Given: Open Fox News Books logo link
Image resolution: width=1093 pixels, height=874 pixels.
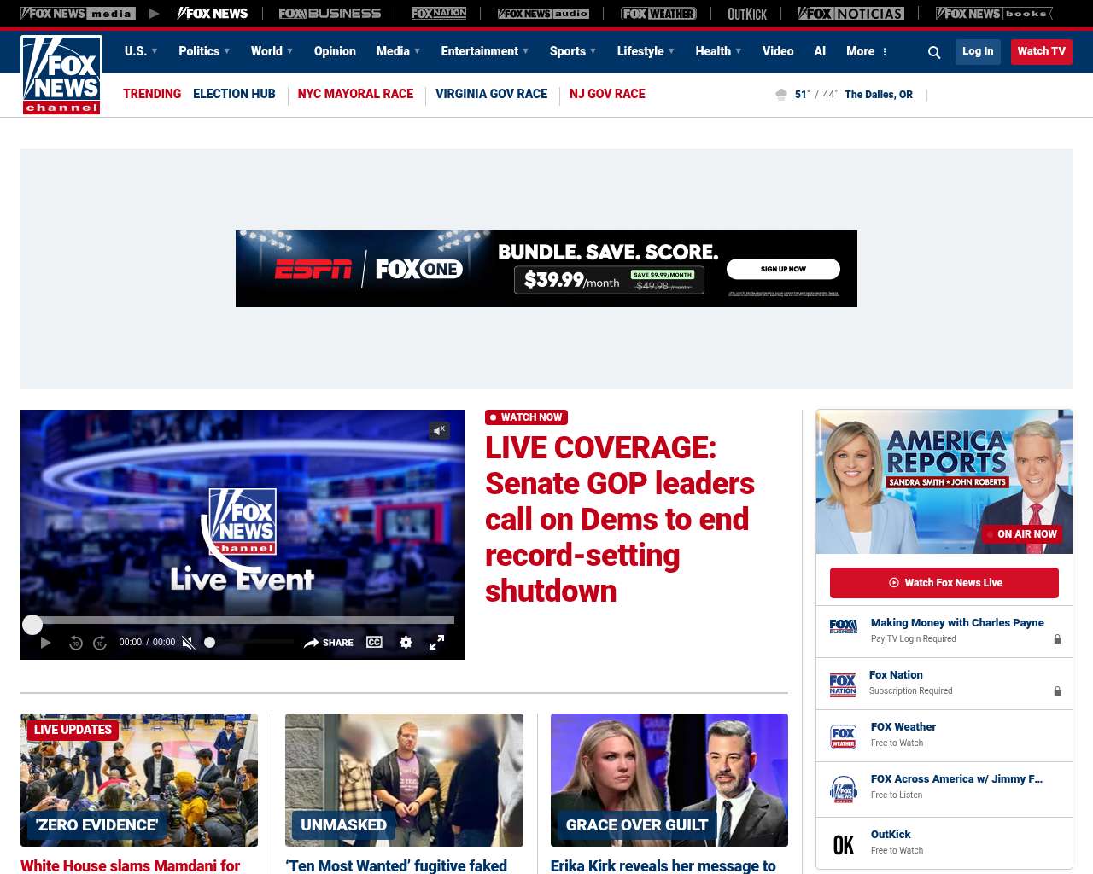Looking at the screenshot, I should click(x=994, y=14).
